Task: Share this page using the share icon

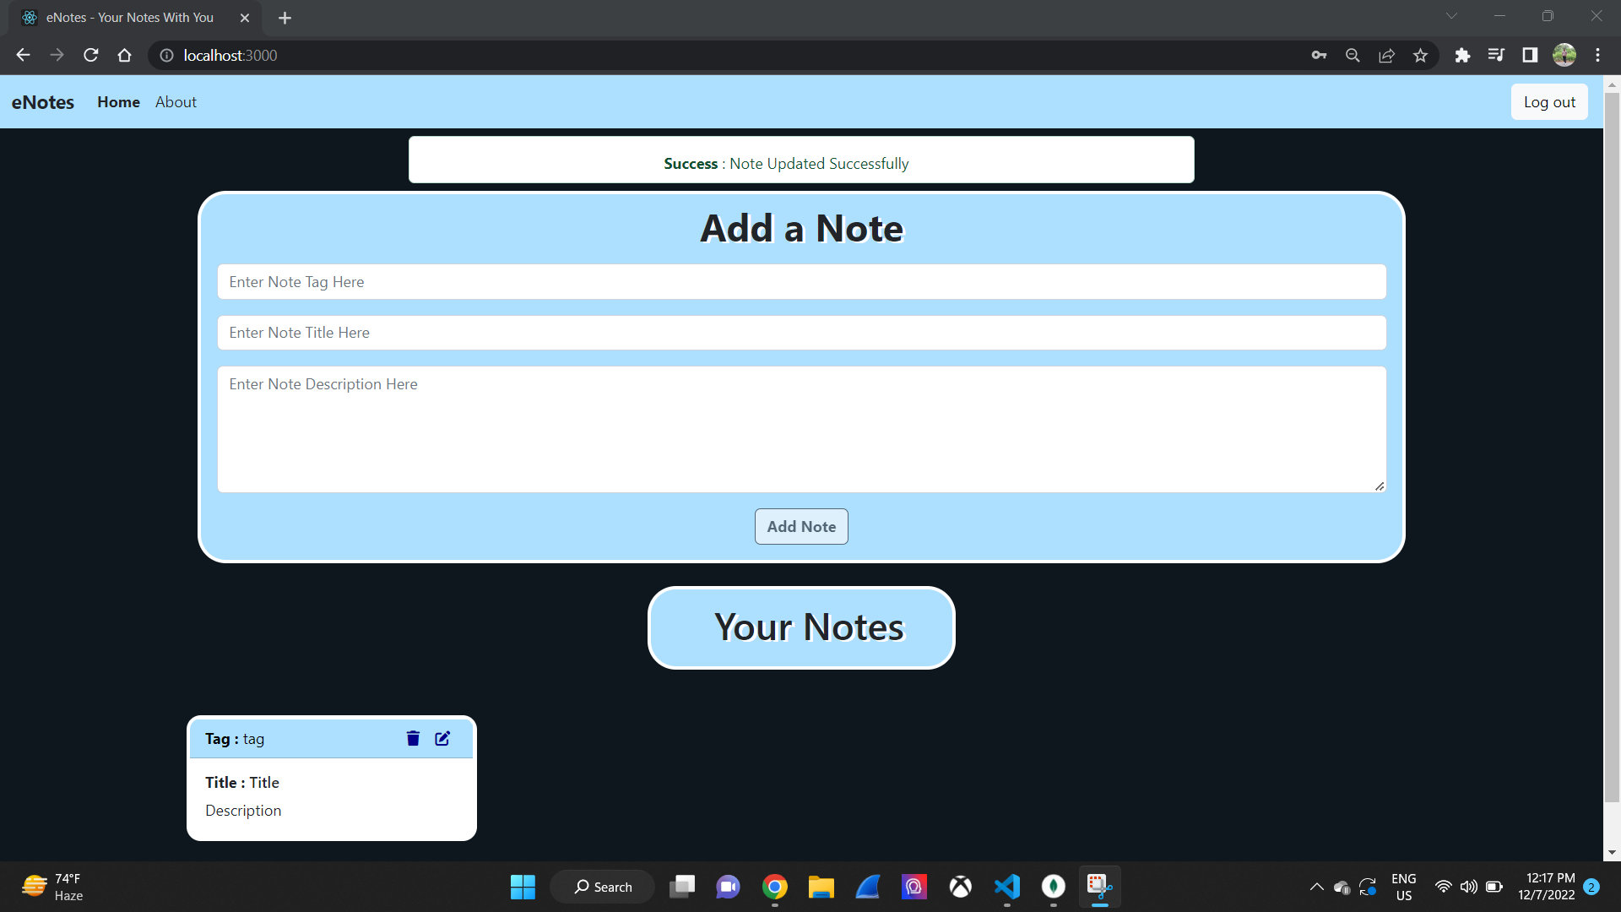Action: click(x=1386, y=55)
